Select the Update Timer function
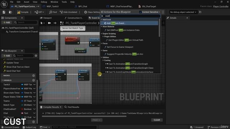The image size is (230, 129). point(13,63)
